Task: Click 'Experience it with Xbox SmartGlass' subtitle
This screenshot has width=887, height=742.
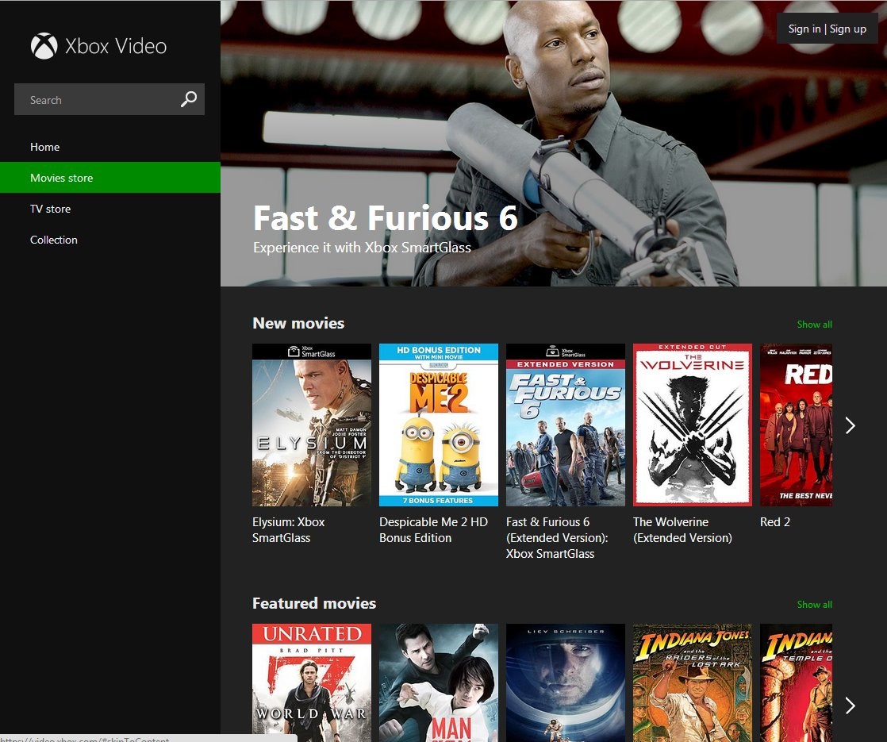Action: click(362, 248)
